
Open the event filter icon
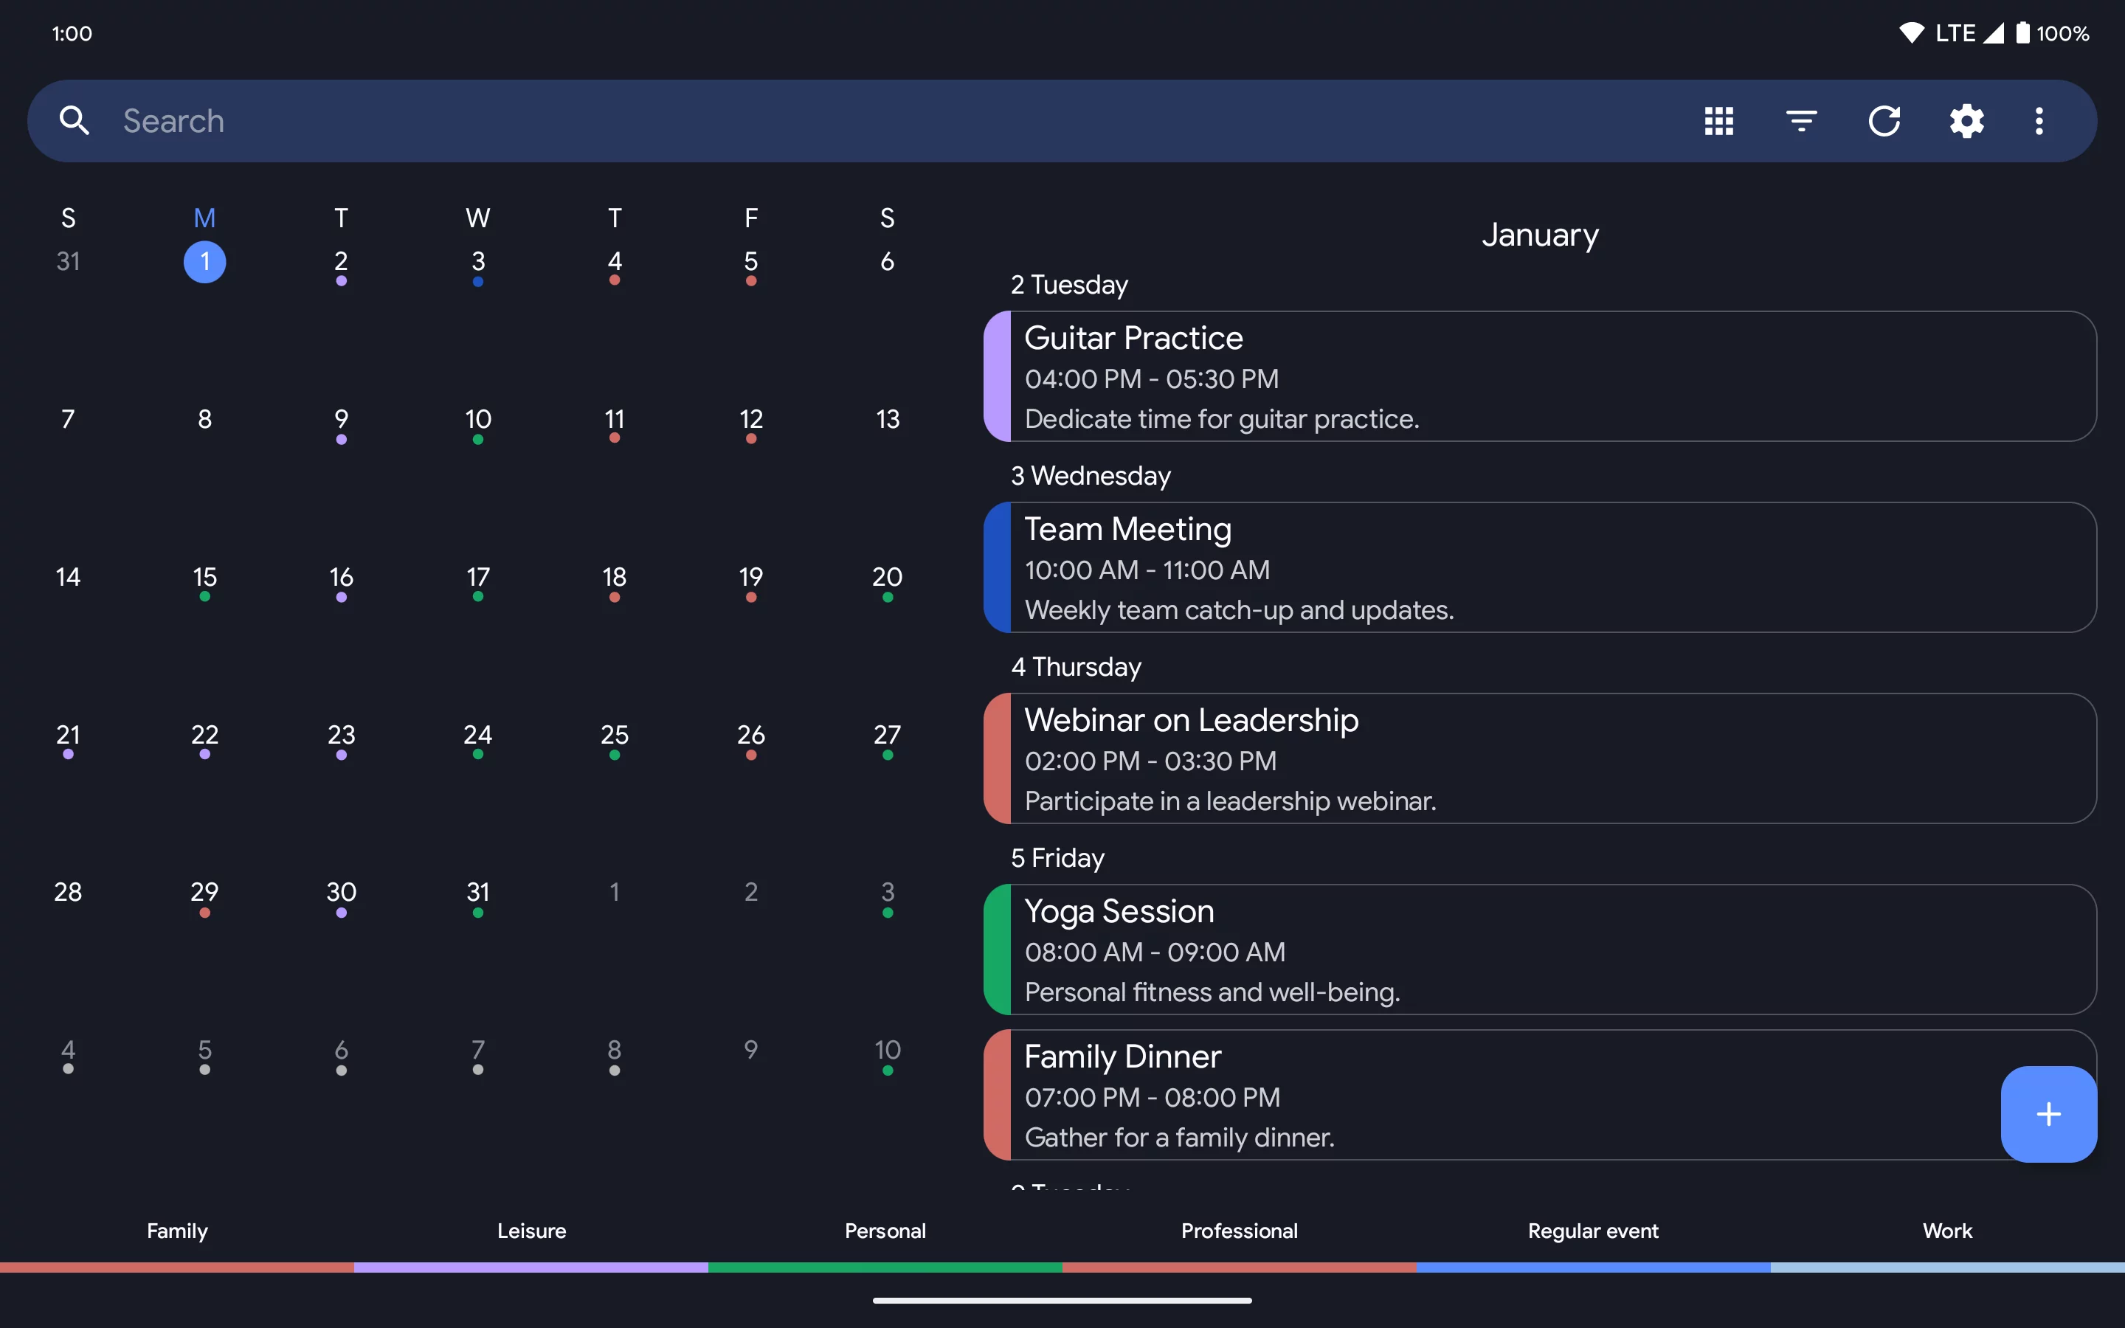point(1801,120)
